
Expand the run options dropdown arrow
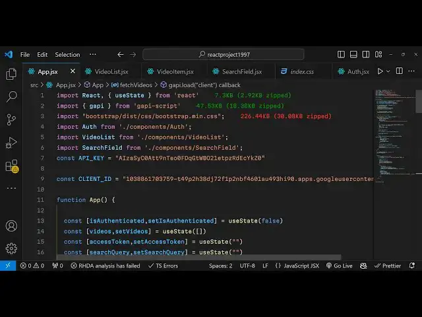click(x=388, y=71)
